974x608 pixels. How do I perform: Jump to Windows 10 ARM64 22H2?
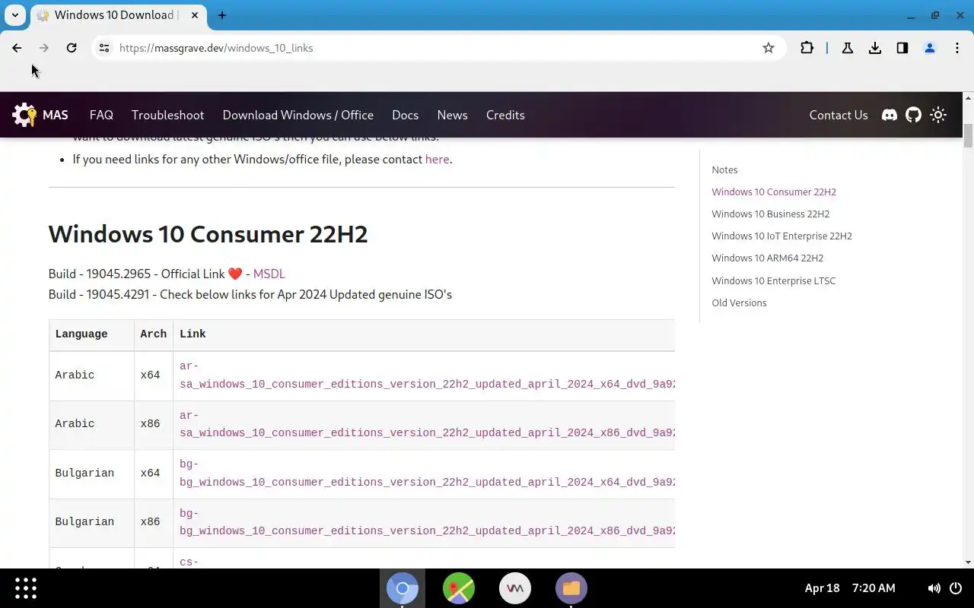click(x=767, y=258)
